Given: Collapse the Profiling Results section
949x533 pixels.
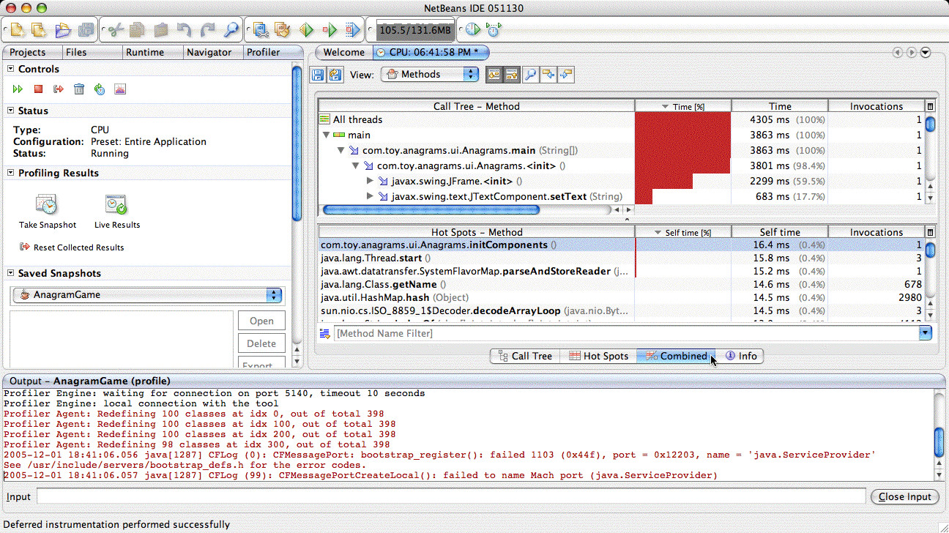Looking at the screenshot, I should (x=11, y=173).
